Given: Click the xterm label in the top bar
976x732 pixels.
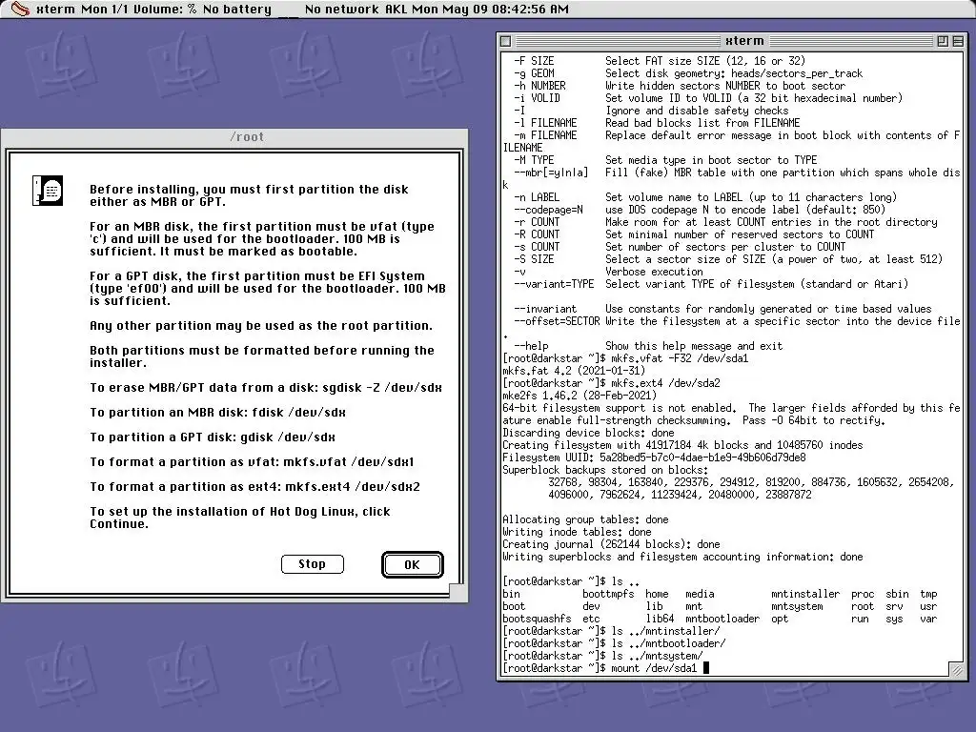Looking at the screenshot, I should [53, 10].
